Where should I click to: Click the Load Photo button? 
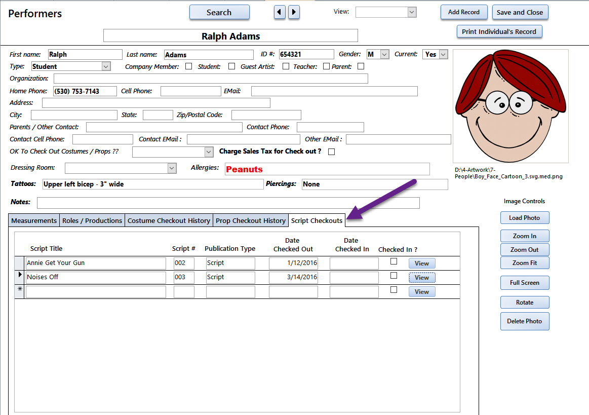525,218
